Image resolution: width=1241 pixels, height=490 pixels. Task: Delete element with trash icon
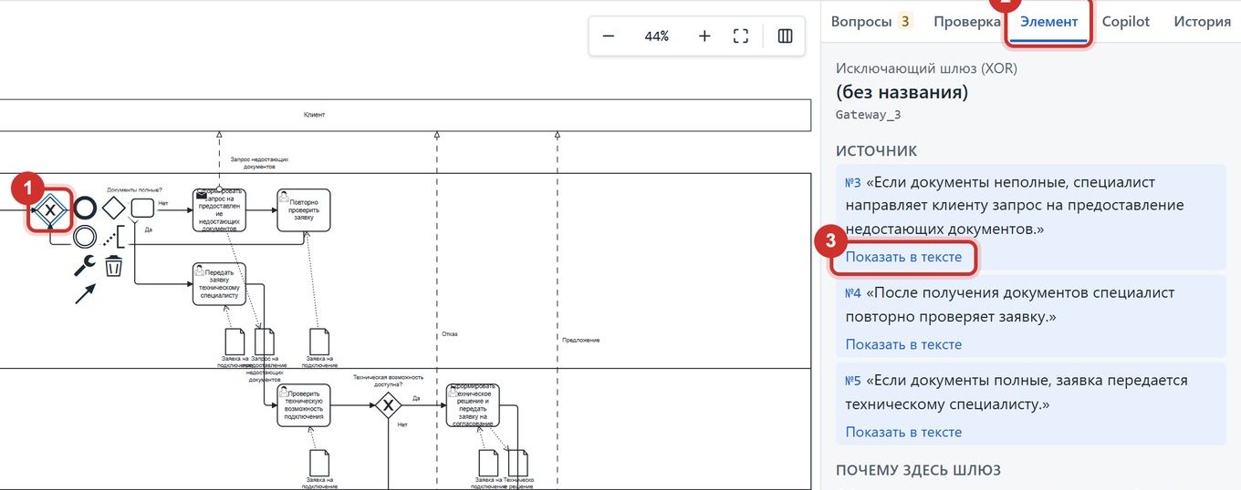(113, 265)
